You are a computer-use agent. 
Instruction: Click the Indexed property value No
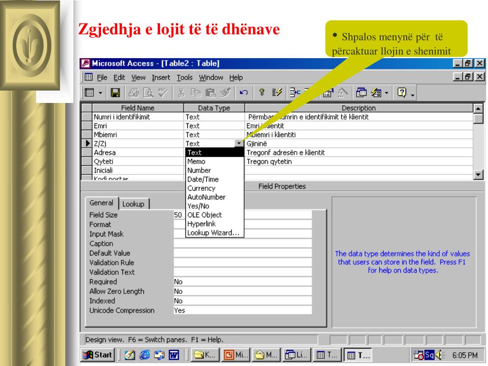[x=243, y=301]
